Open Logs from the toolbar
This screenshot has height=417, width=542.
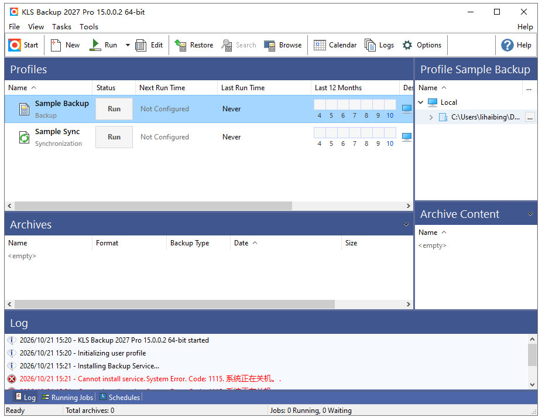pyautogui.click(x=379, y=45)
